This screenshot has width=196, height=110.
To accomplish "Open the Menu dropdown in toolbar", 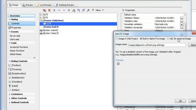I will pyautogui.click(x=100, y=10).
